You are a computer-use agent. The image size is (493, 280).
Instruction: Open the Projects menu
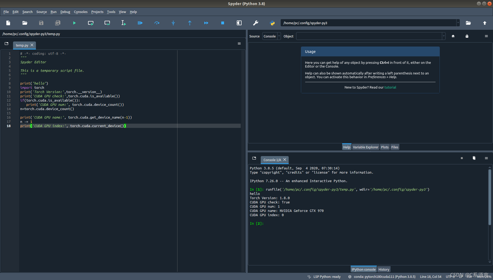[x=97, y=12]
